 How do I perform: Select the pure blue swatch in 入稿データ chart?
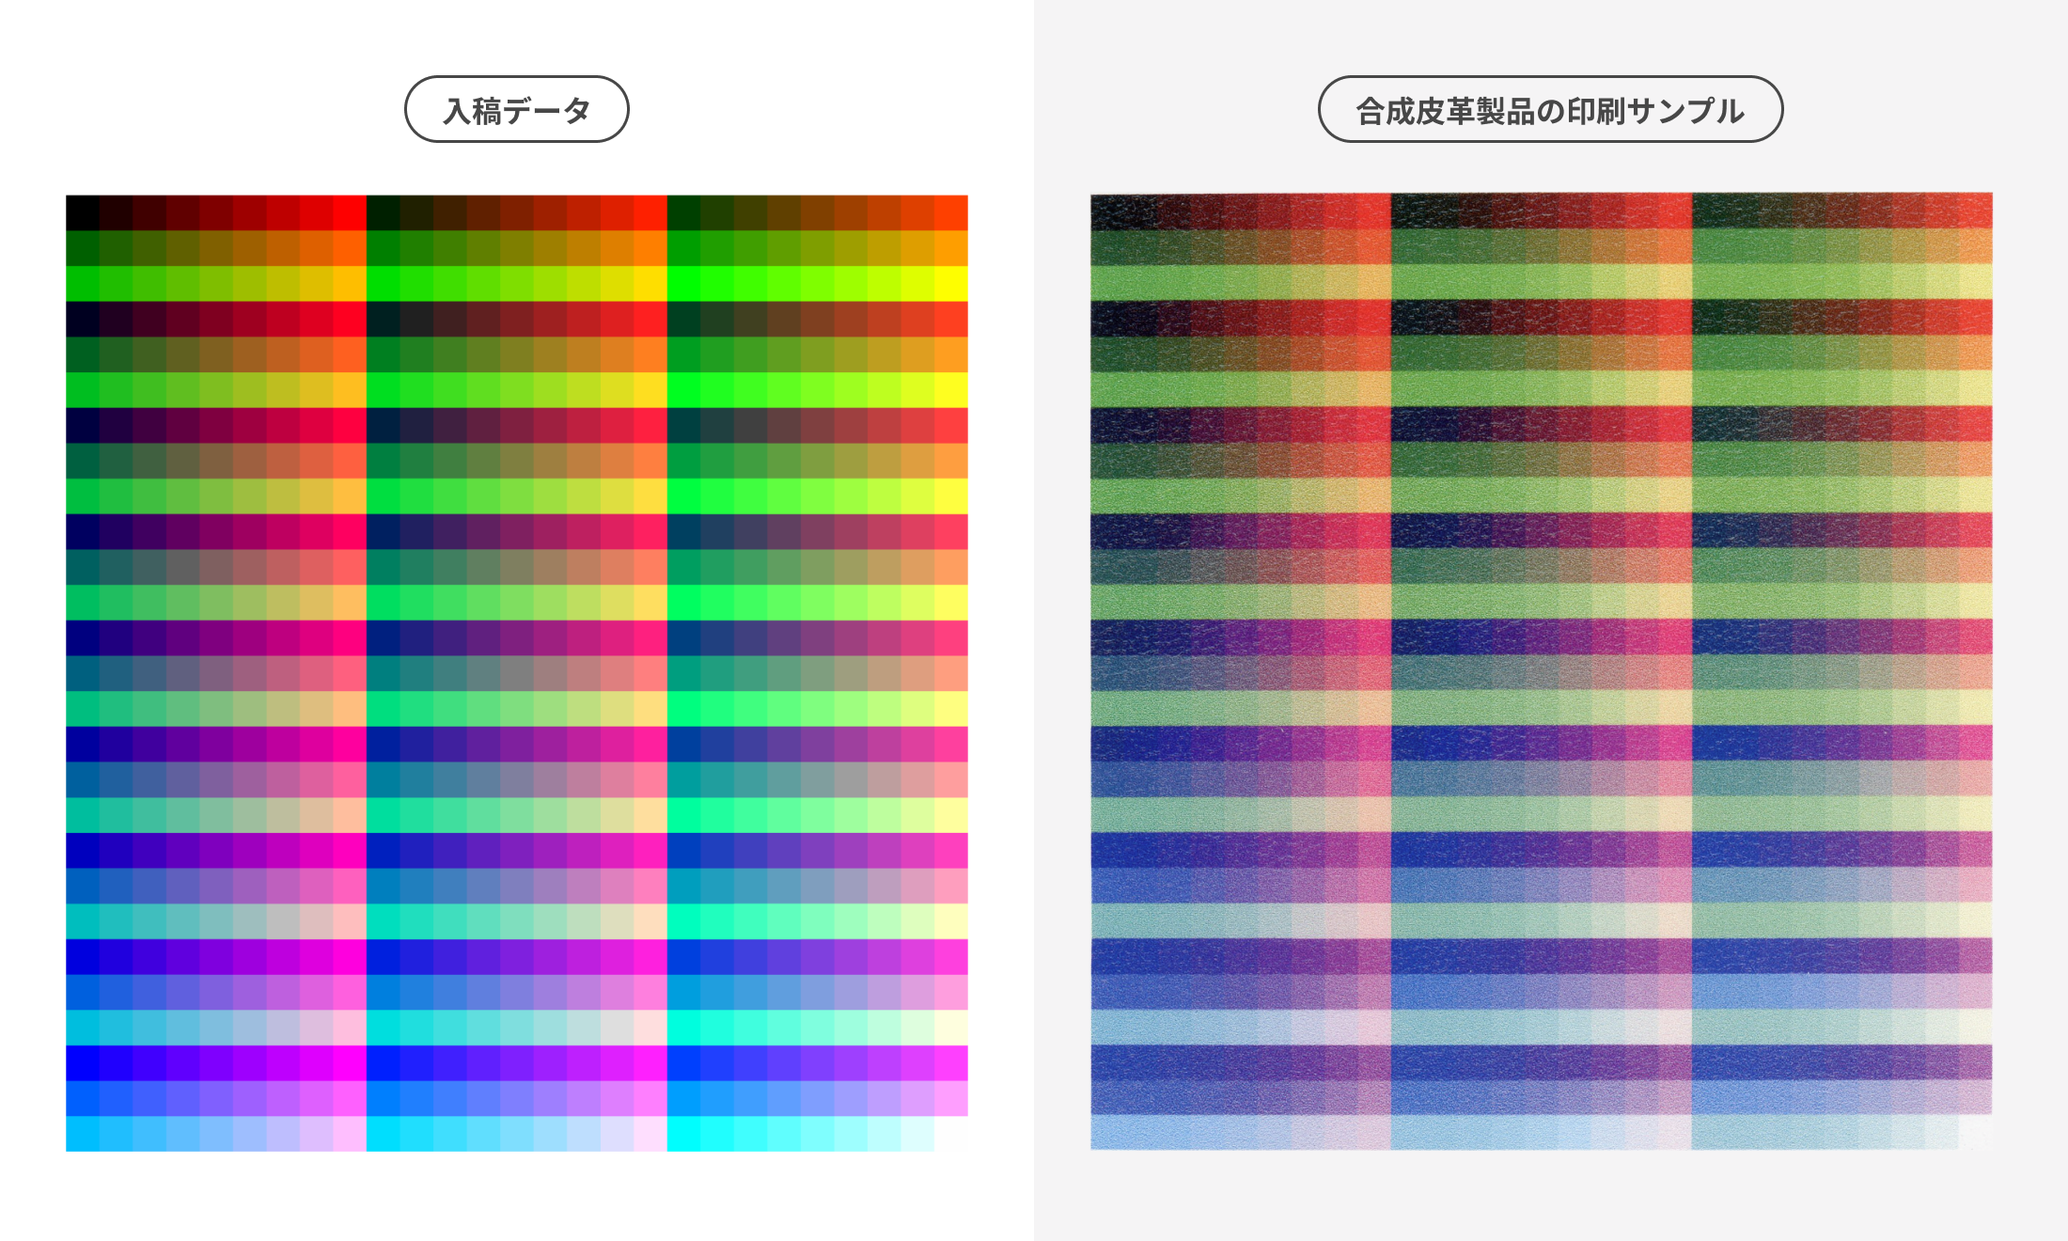click(83, 1062)
